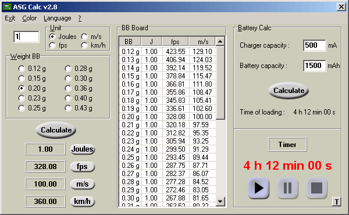Open the ? help menu
349x215 pixels.
80,18
